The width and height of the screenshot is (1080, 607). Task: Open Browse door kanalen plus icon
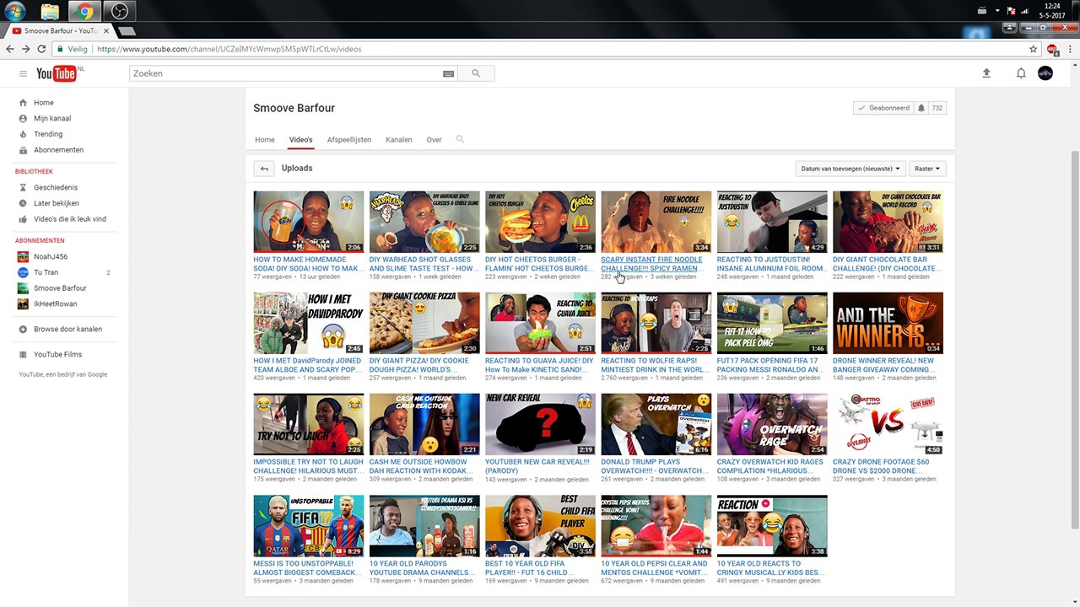pyautogui.click(x=23, y=329)
